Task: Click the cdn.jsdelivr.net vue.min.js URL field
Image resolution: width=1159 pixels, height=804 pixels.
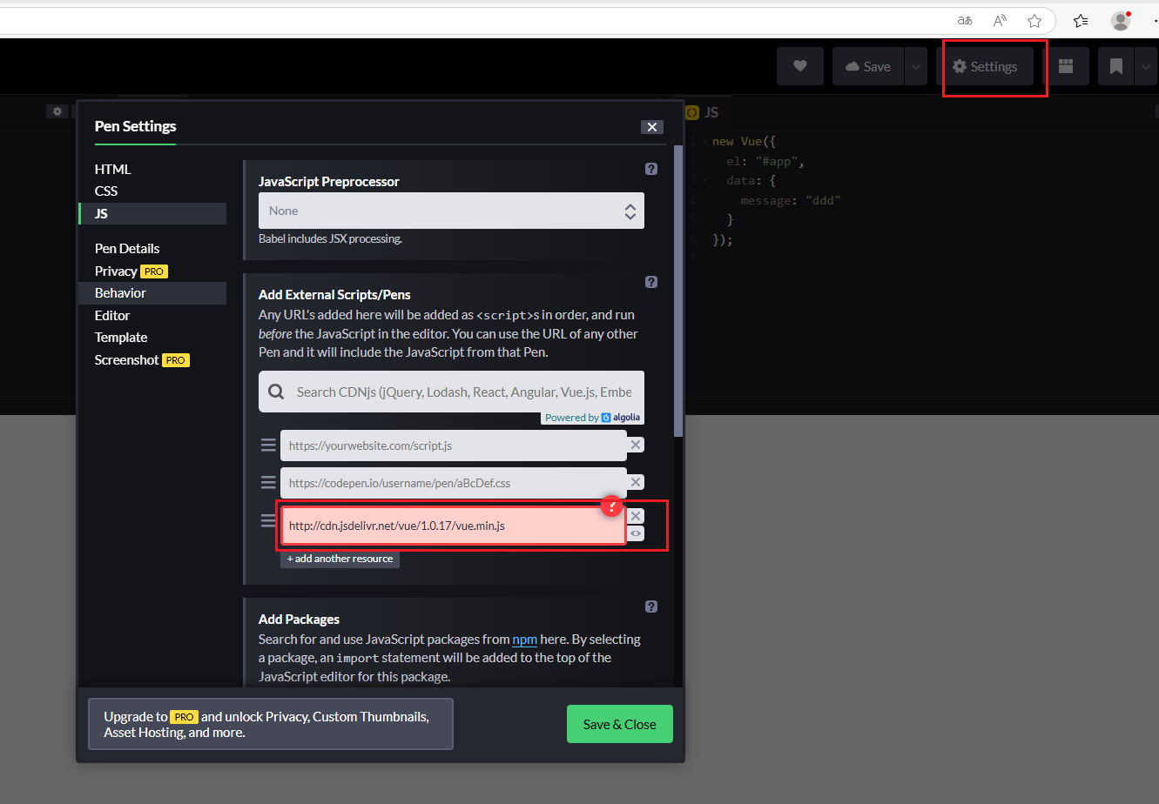Action: [453, 526]
